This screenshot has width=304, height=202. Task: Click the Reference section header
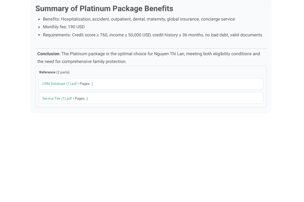(x=47, y=72)
